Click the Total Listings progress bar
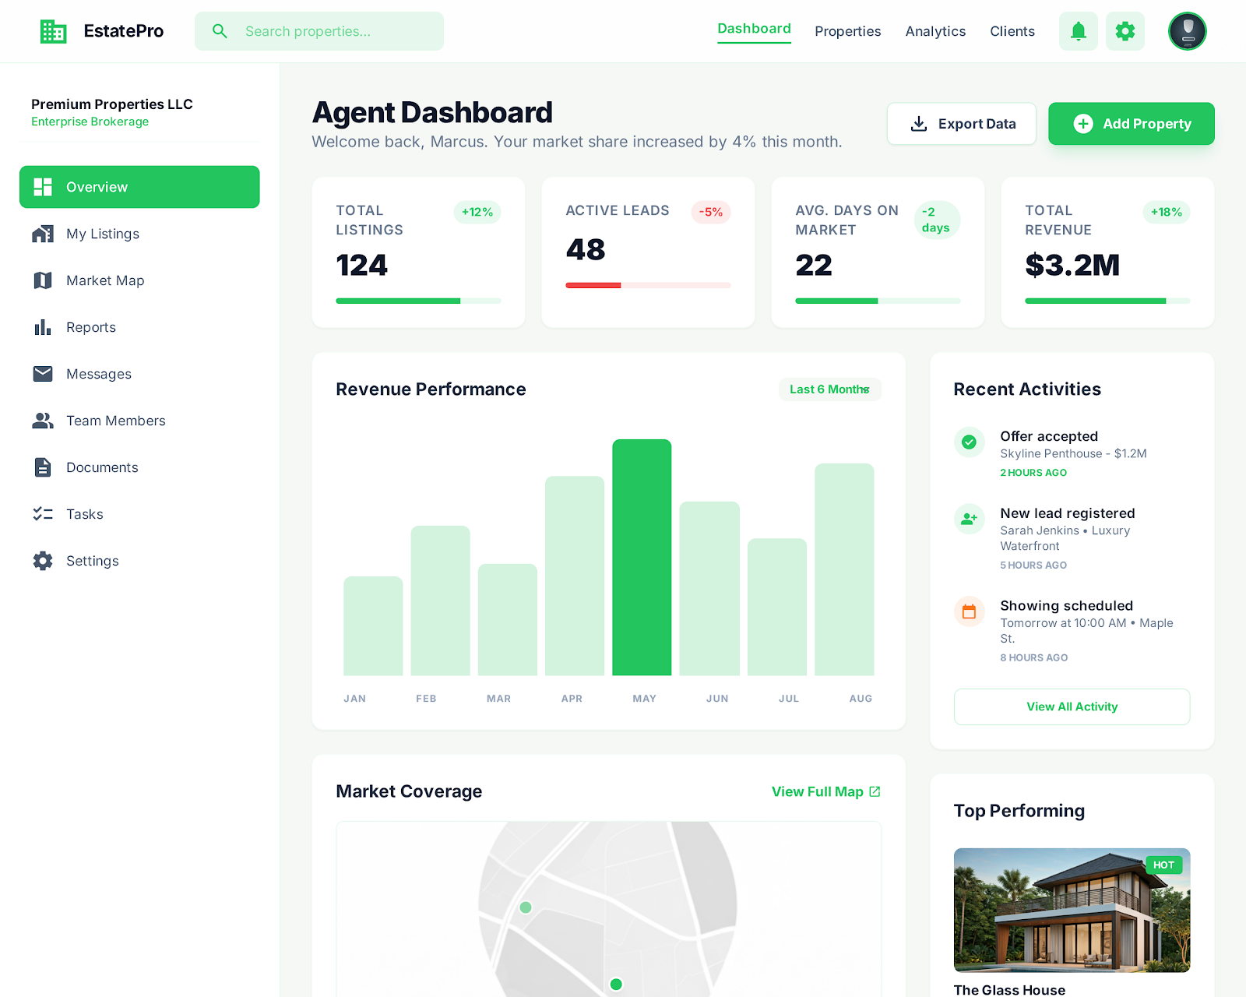 (418, 301)
